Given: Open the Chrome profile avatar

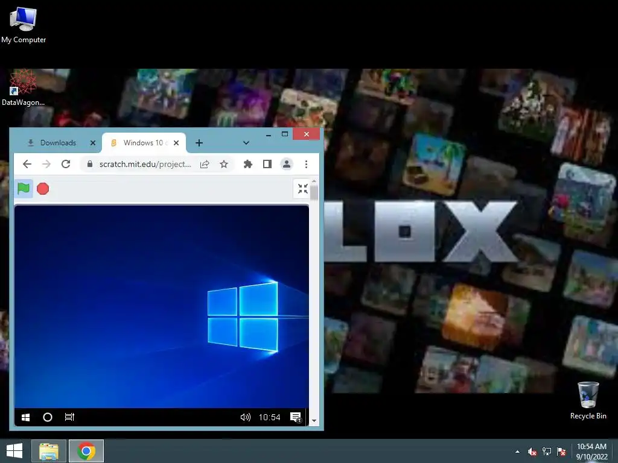Looking at the screenshot, I should (287, 164).
